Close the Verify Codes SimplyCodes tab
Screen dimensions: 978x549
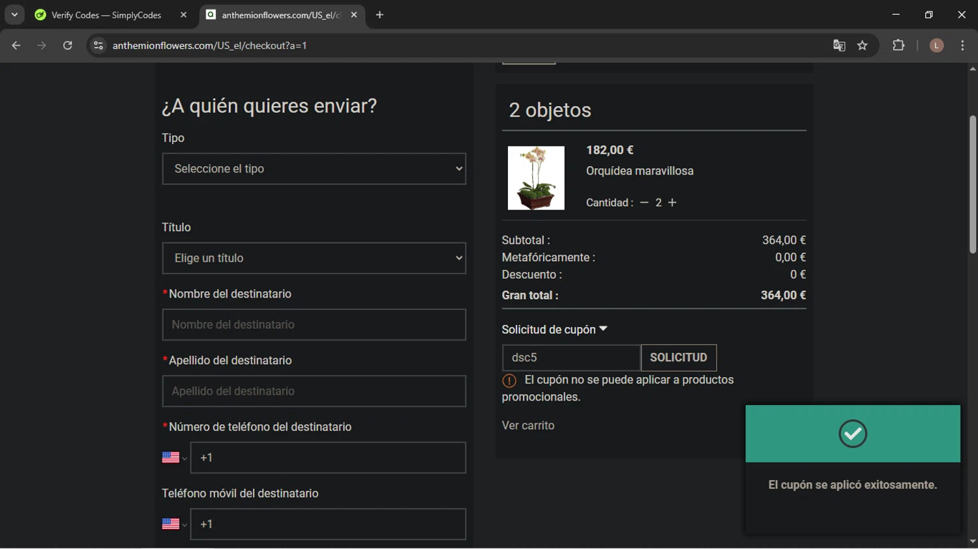click(183, 15)
